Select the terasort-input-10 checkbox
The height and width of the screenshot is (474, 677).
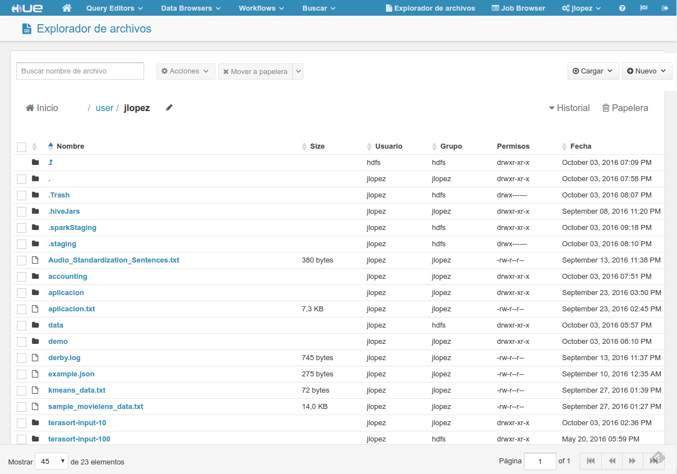21,423
